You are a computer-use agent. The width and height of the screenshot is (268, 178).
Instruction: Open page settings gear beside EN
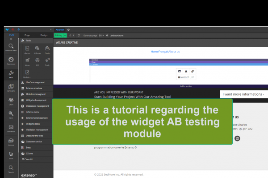(x=107, y=36)
